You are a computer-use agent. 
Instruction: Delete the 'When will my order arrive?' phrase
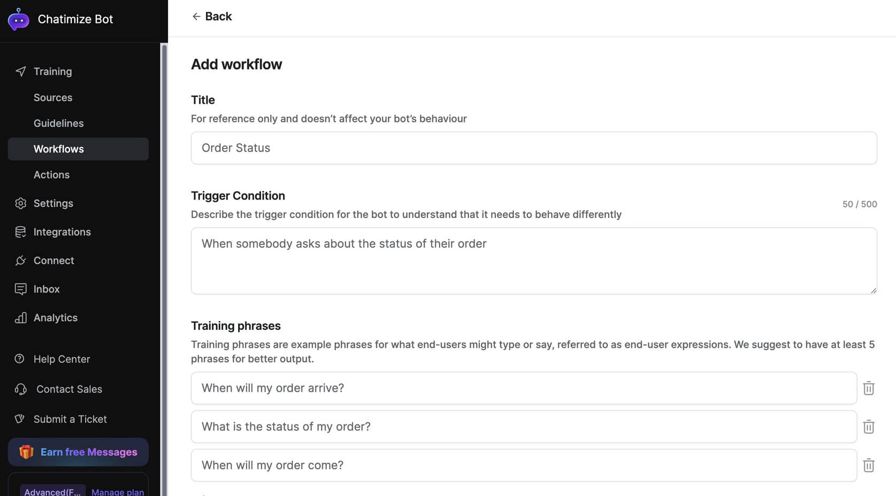(x=868, y=389)
